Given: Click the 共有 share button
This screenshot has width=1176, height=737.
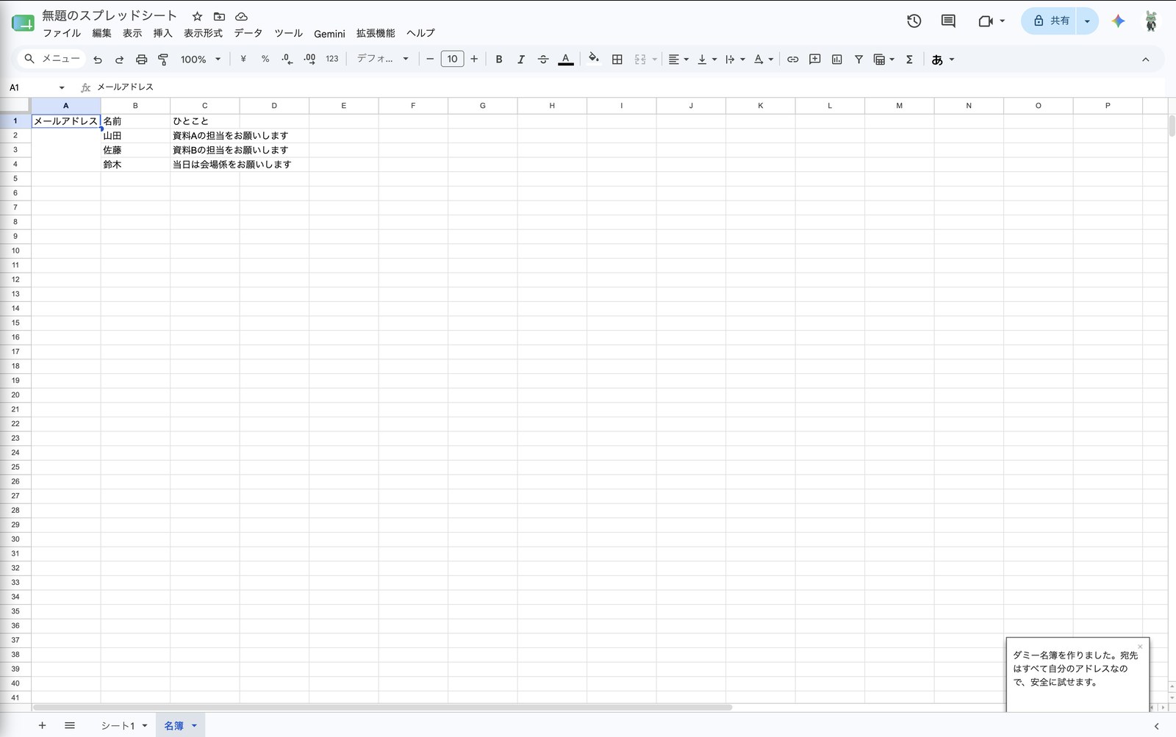Looking at the screenshot, I should point(1051,21).
